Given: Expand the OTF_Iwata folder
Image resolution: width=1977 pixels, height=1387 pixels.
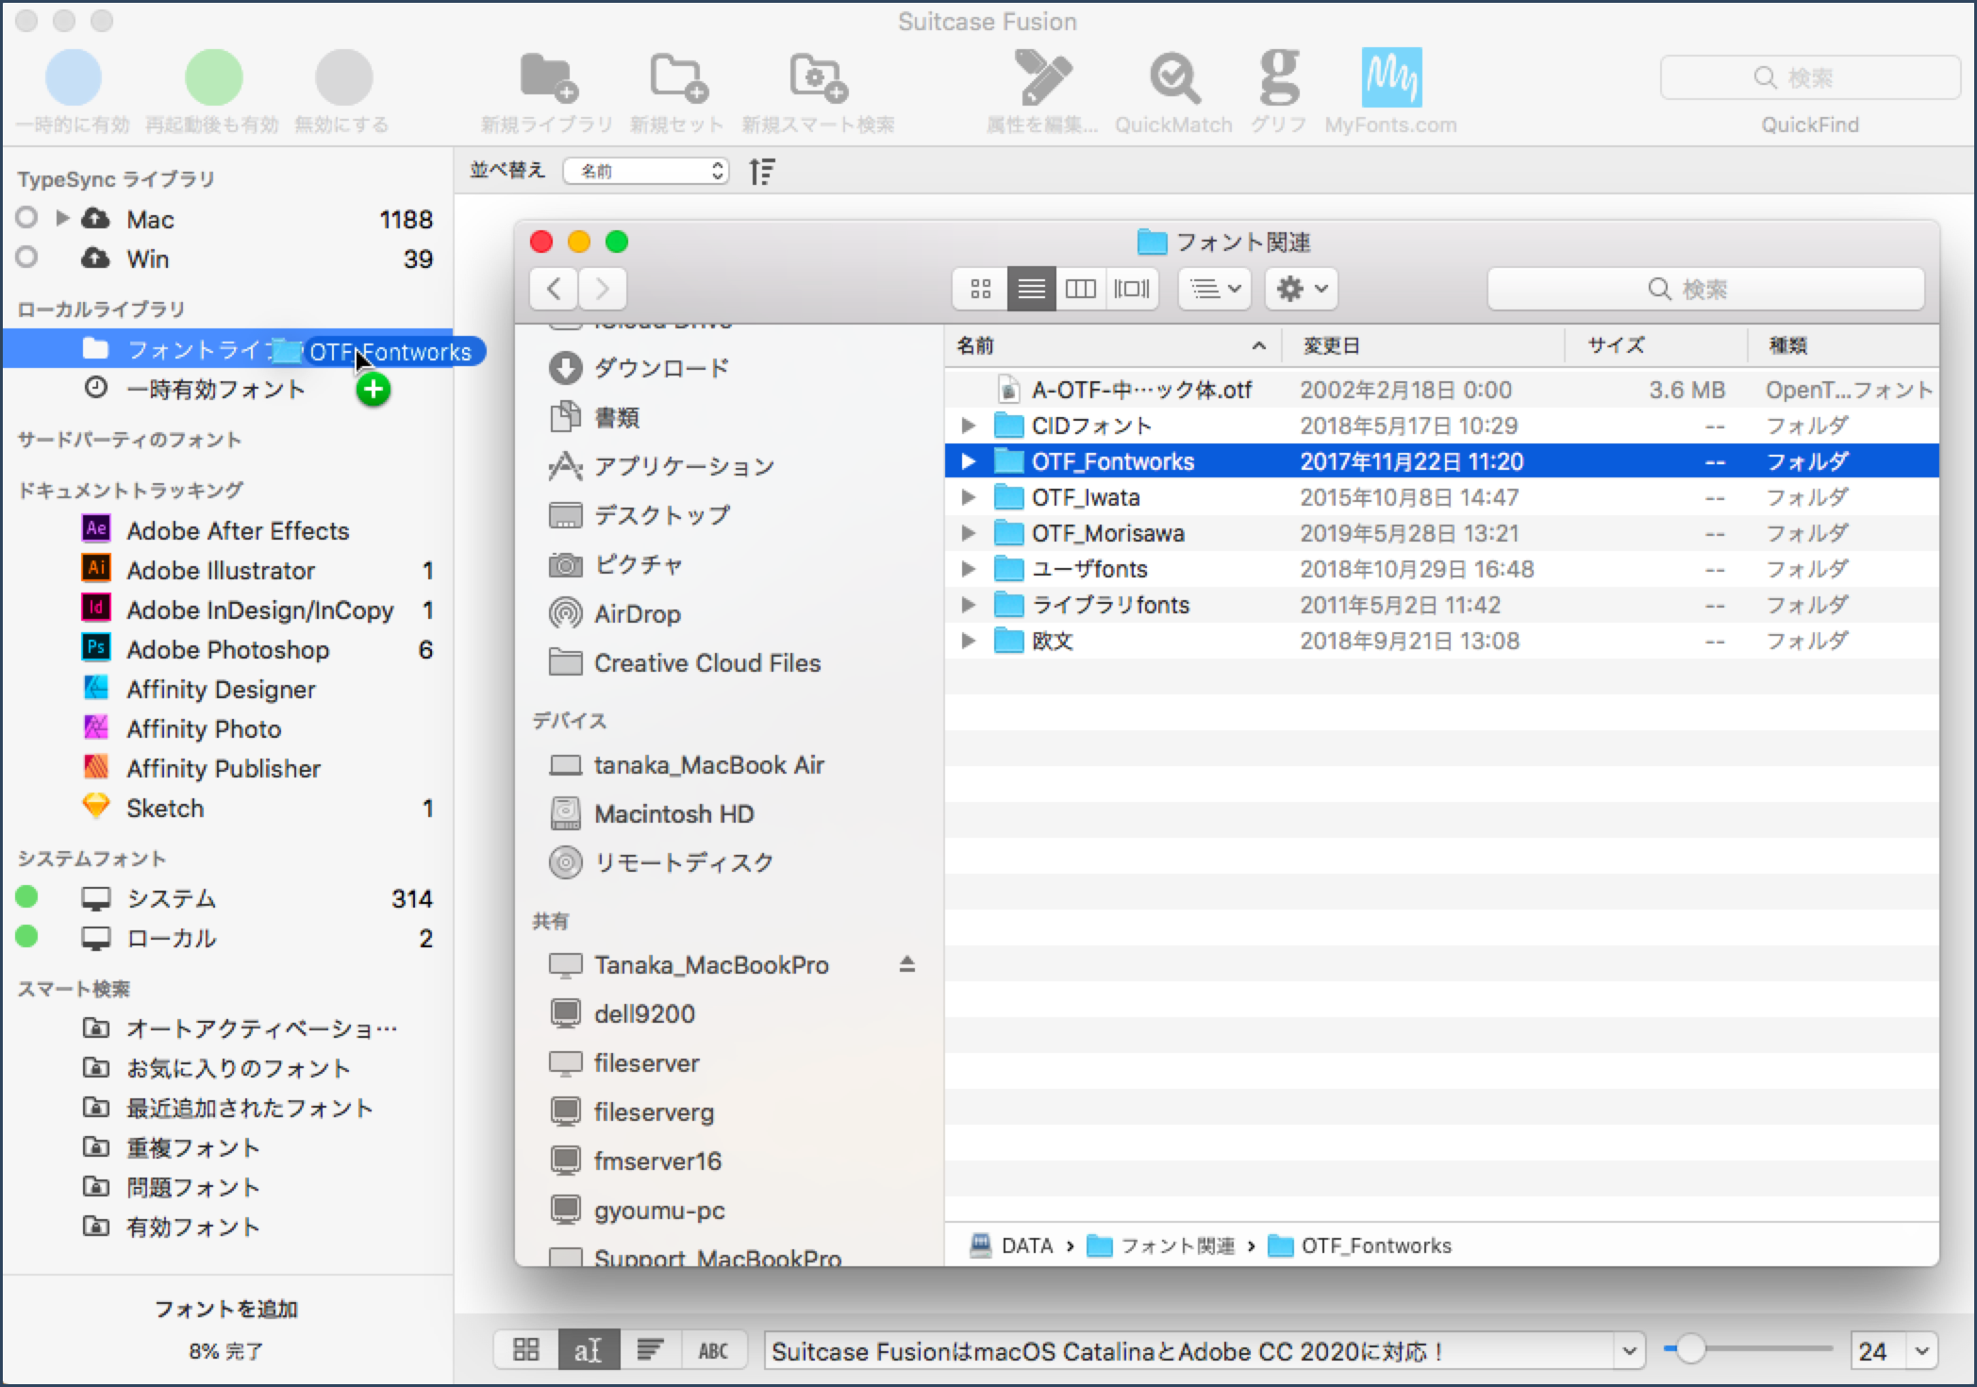Looking at the screenshot, I should pyautogui.click(x=968, y=497).
